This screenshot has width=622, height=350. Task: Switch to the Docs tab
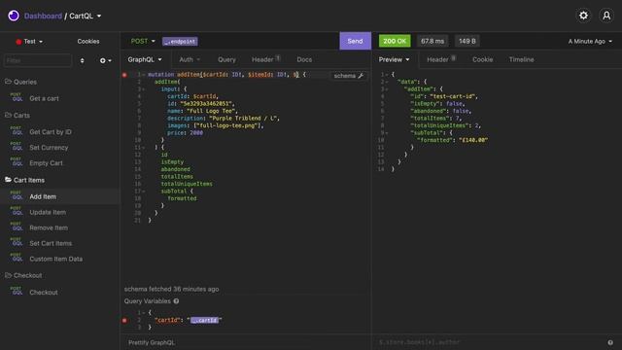click(304, 59)
